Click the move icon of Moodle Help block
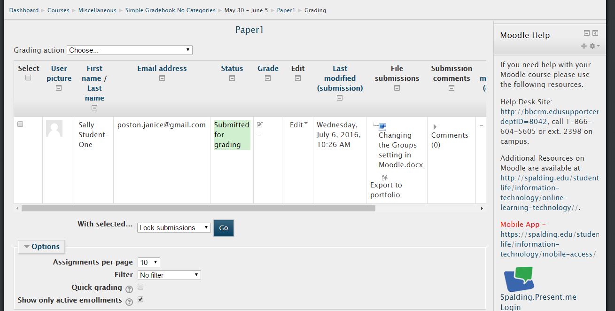 pos(584,46)
